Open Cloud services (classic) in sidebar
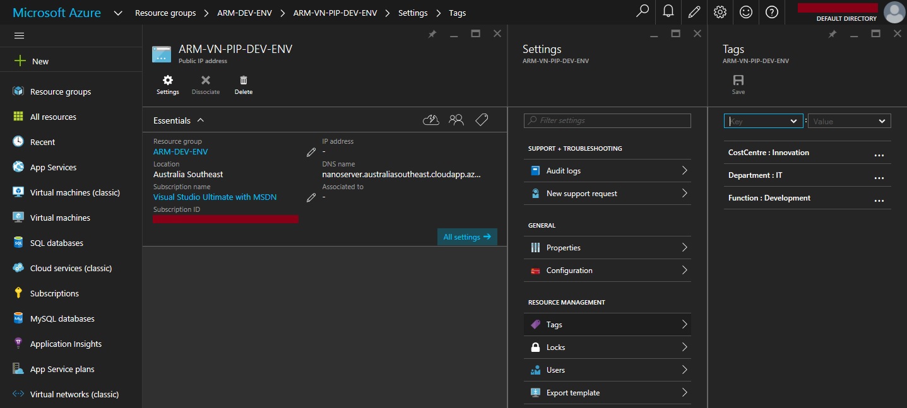Image resolution: width=907 pixels, height=408 pixels. tap(71, 268)
